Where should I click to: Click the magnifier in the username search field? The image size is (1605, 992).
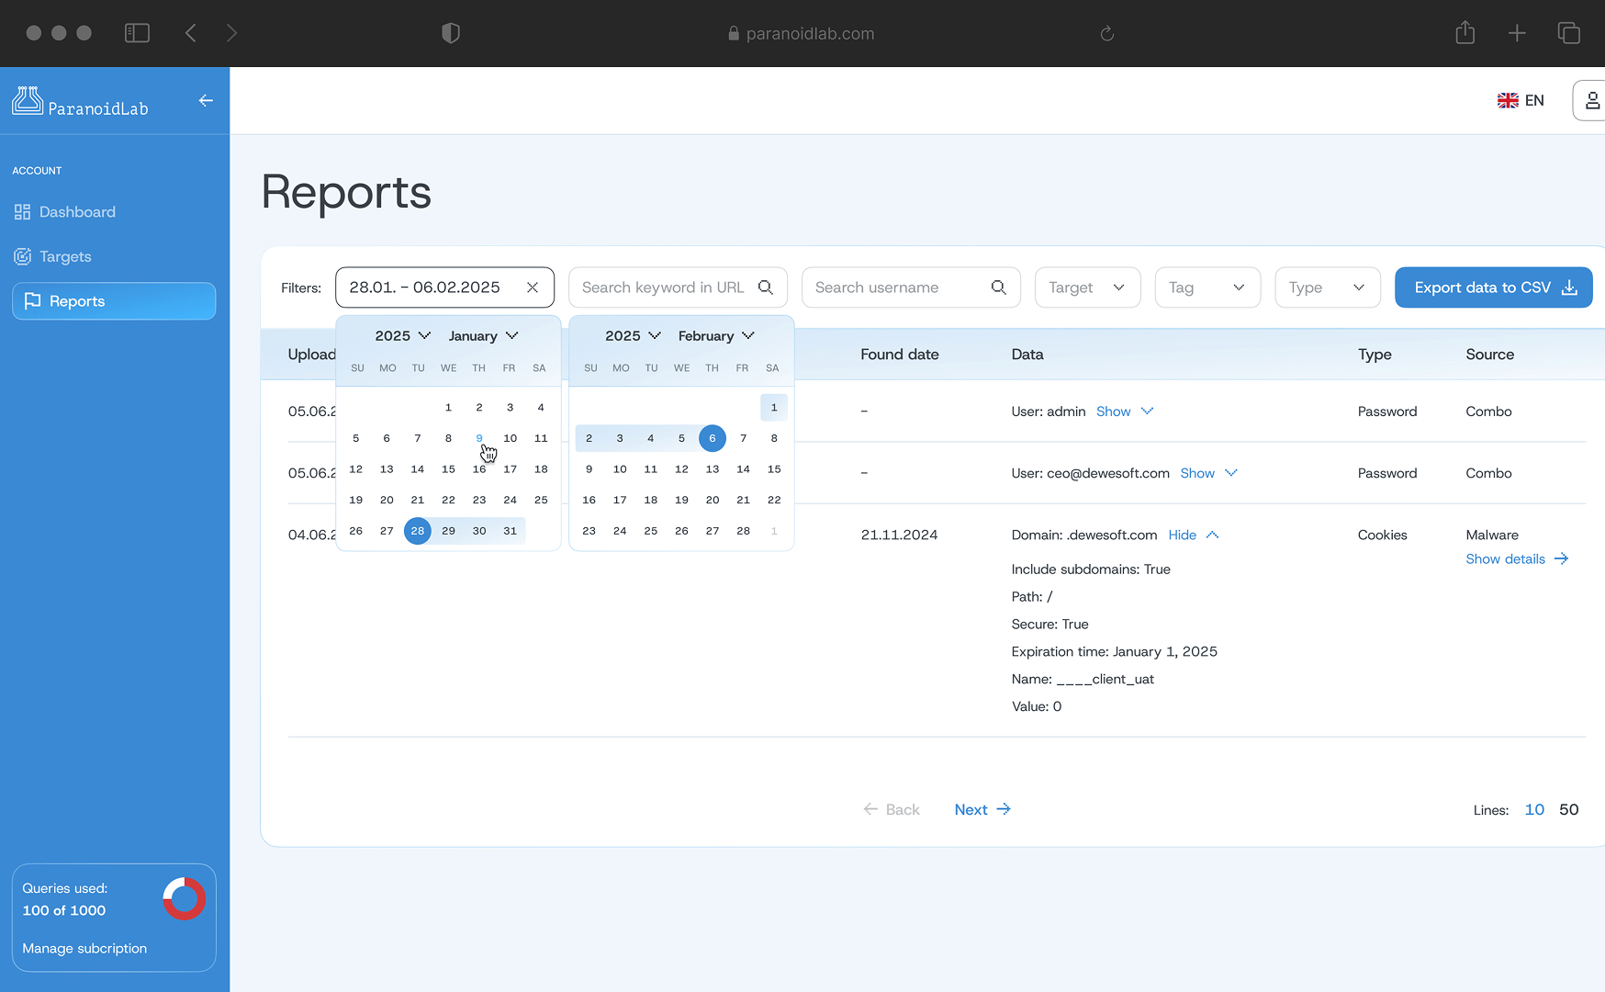pos(998,287)
